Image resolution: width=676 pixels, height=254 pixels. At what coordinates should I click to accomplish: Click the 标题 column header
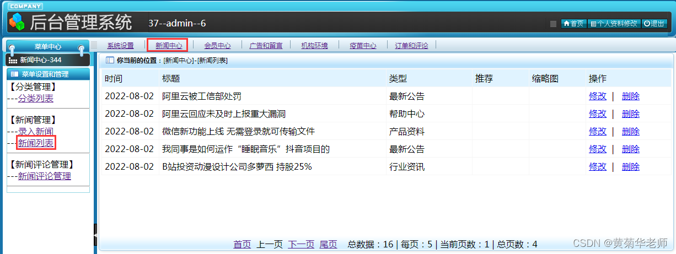(x=171, y=79)
